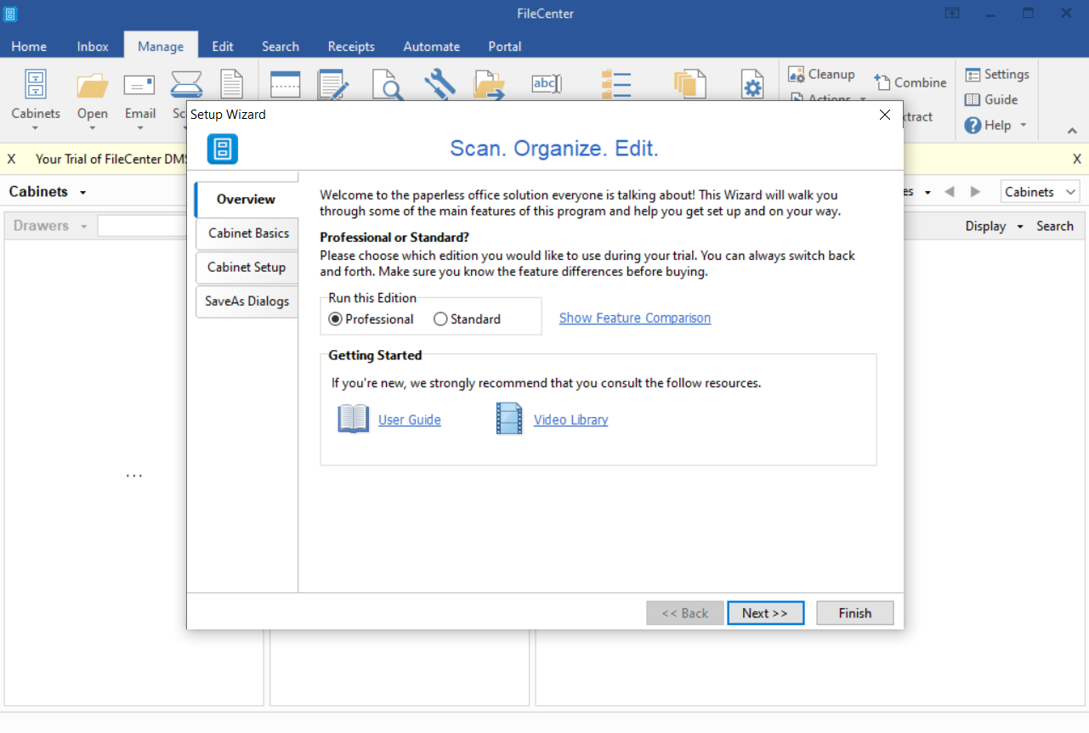Open the Overview wizard tab
The image size is (1089, 733).
[246, 199]
